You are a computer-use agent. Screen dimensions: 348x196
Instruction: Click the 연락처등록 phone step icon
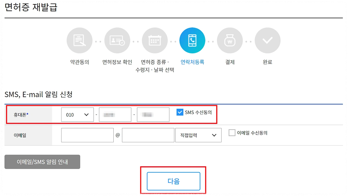click(192, 40)
